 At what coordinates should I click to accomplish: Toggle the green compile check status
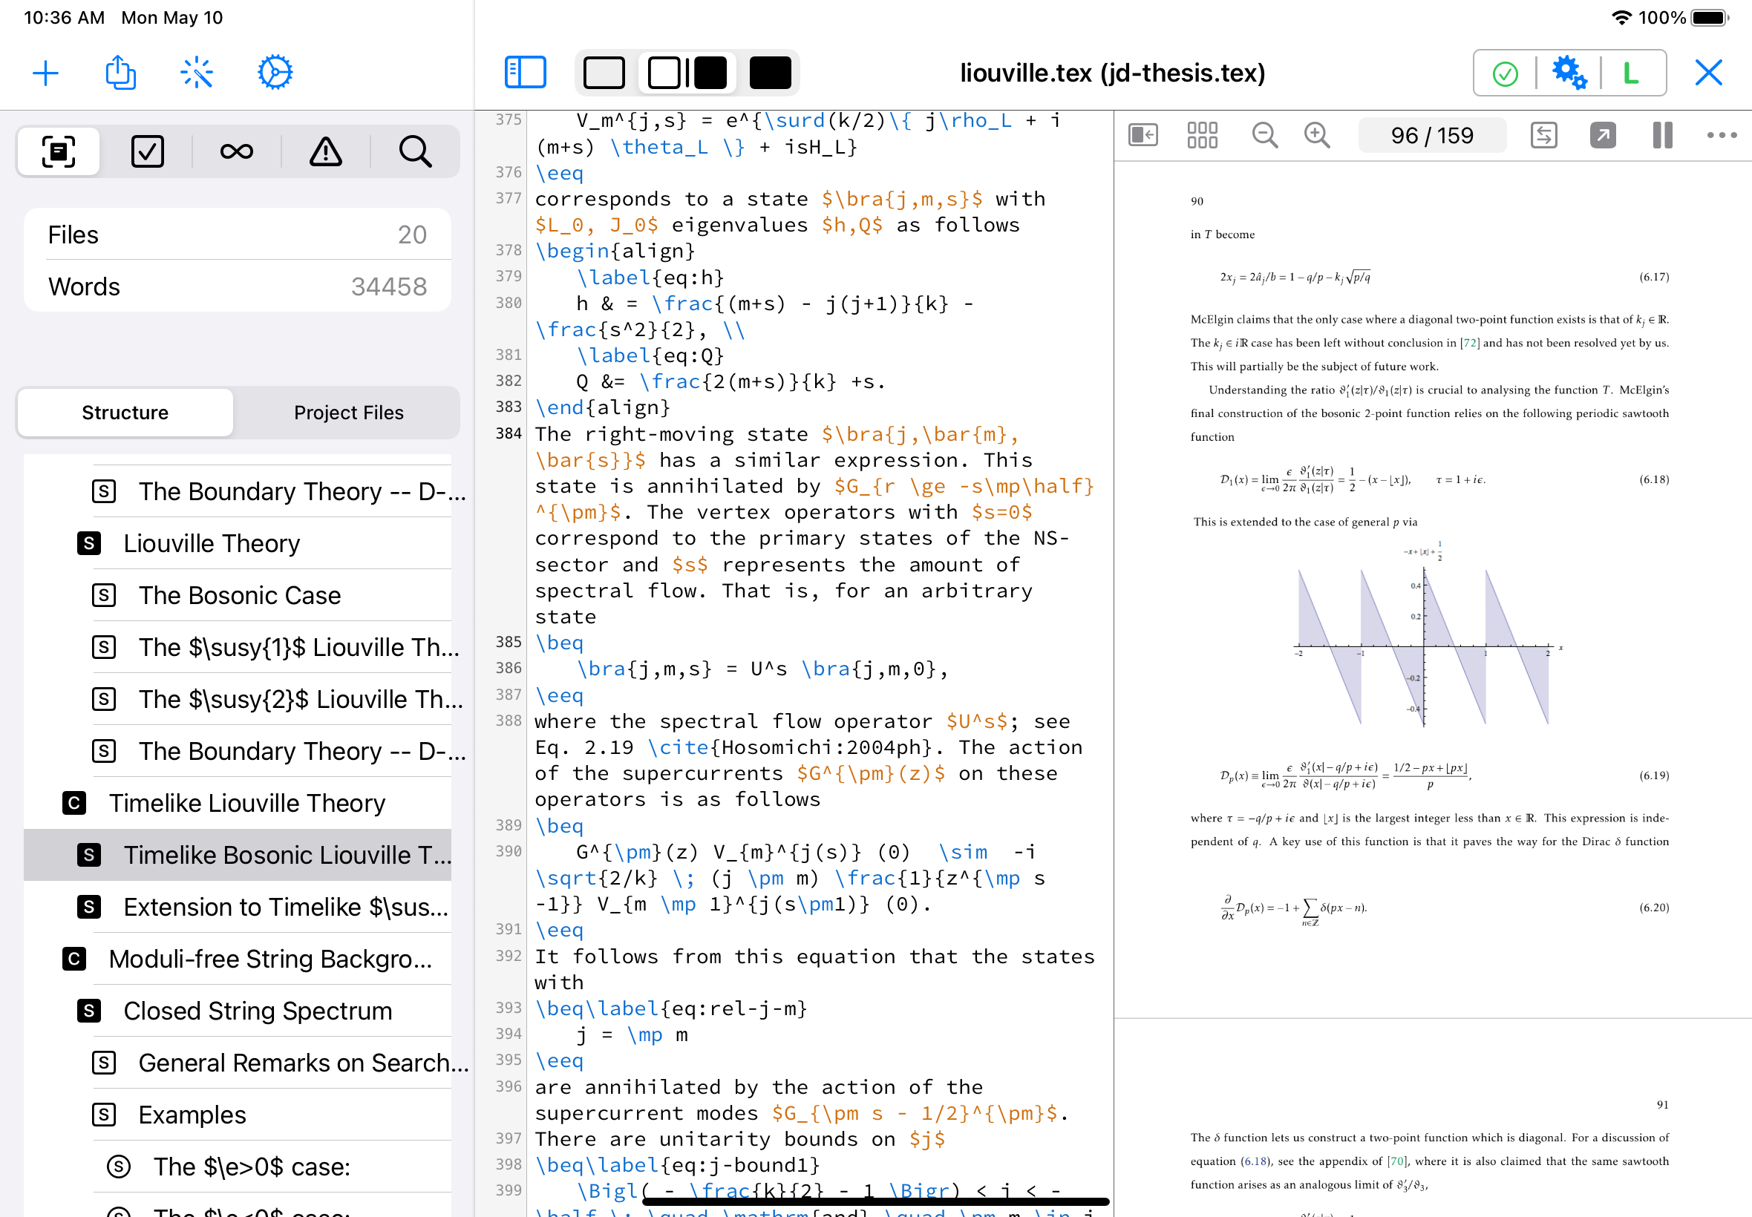[1506, 72]
